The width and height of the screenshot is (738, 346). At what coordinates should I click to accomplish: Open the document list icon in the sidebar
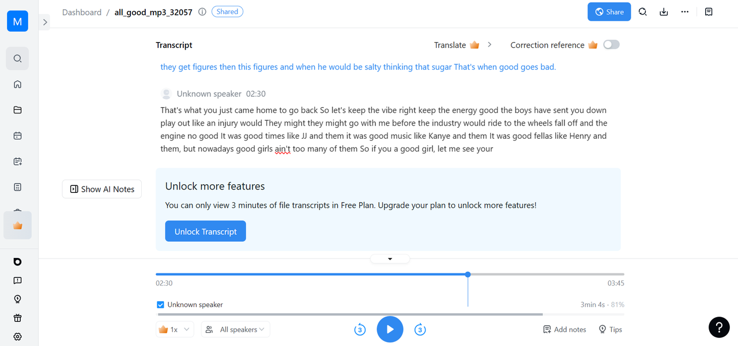coord(17,187)
